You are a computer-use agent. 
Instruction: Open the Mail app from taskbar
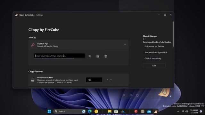pyautogui.click(x=149, y=111)
